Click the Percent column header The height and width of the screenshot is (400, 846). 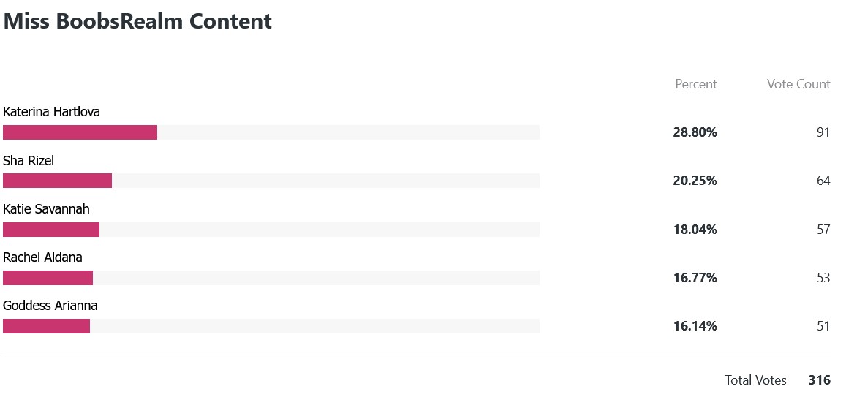coord(696,83)
